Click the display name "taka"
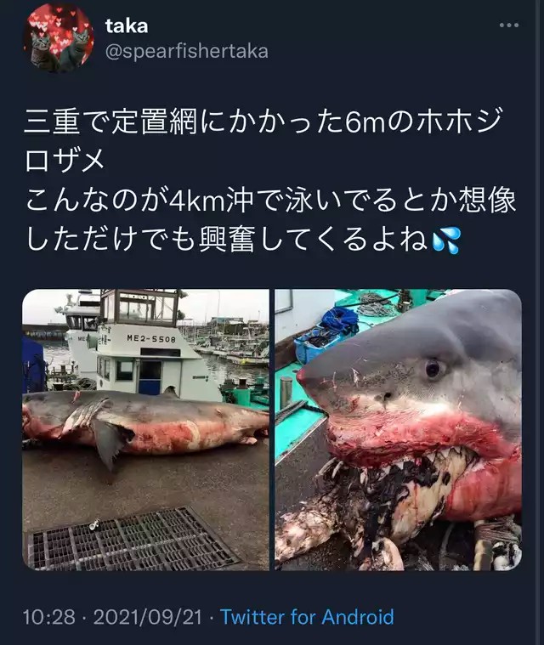This screenshot has width=544, height=645. click(127, 25)
